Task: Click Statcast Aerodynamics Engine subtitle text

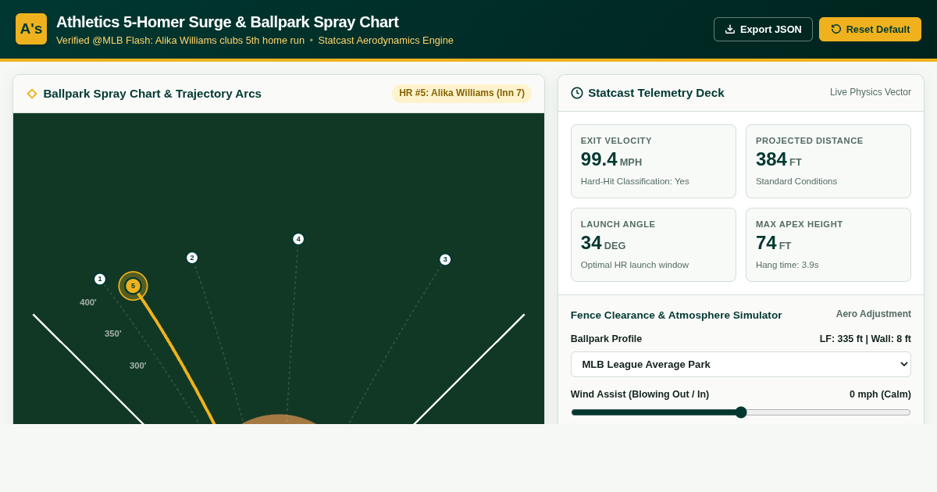Action: (386, 41)
